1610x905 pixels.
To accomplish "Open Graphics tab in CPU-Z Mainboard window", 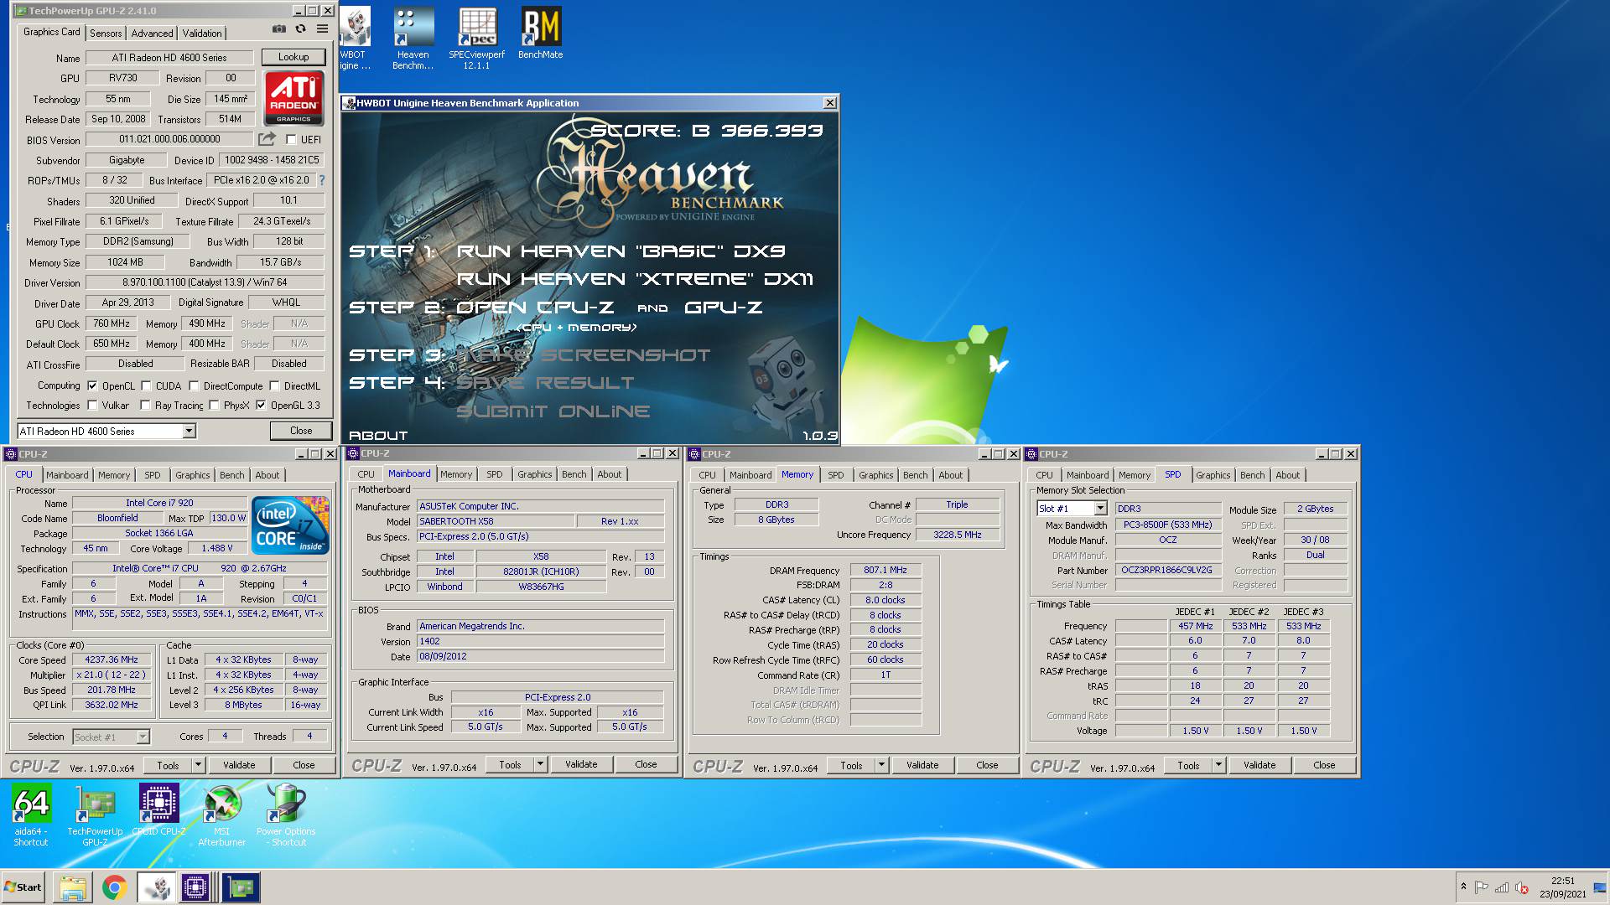I will [534, 474].
